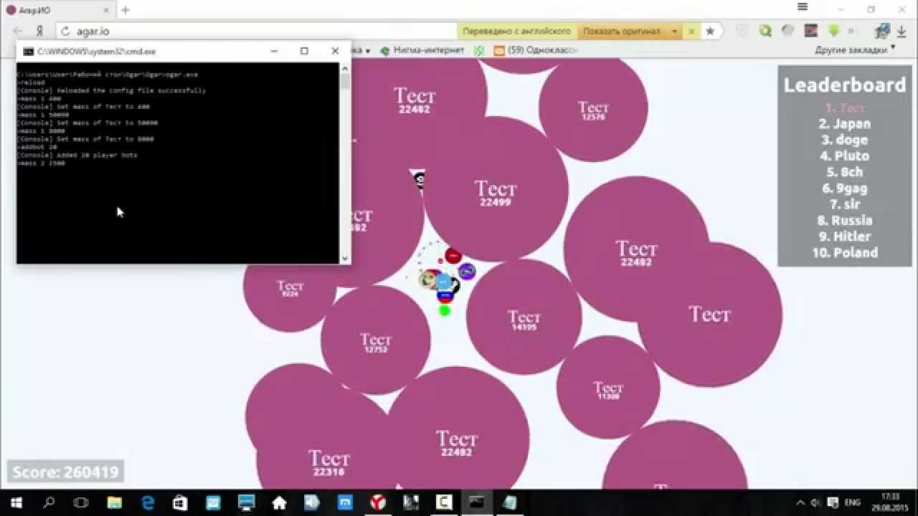Open Yandex Browser from the taskbar

[x=378, y=502]
